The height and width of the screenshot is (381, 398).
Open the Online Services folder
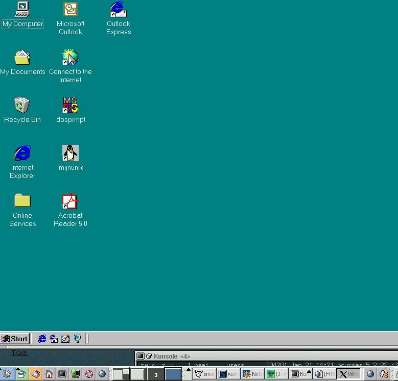coord(22,201)
